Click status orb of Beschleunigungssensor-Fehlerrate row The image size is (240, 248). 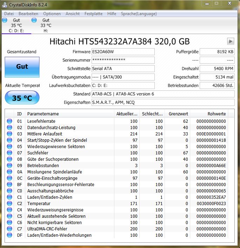[9, 184]
